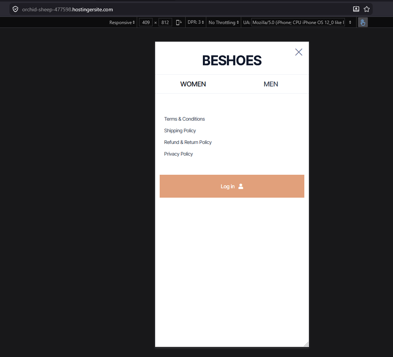Open the No Throttling dropdown
Screen dimensions: 393x357
pos(224,23)
